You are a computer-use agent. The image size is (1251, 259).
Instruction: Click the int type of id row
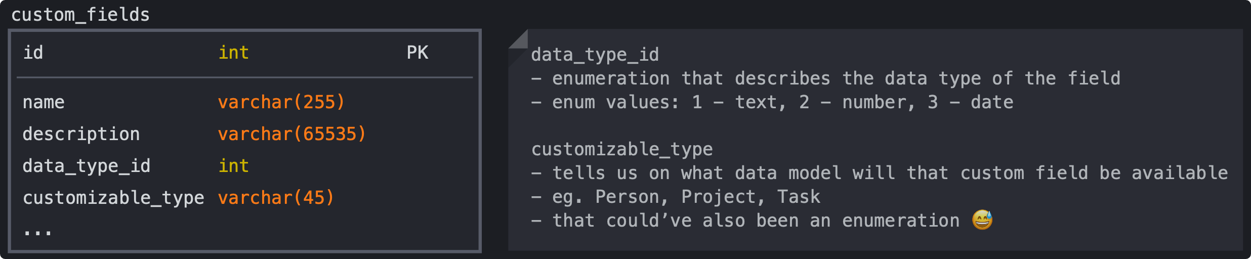click(233, 53)
